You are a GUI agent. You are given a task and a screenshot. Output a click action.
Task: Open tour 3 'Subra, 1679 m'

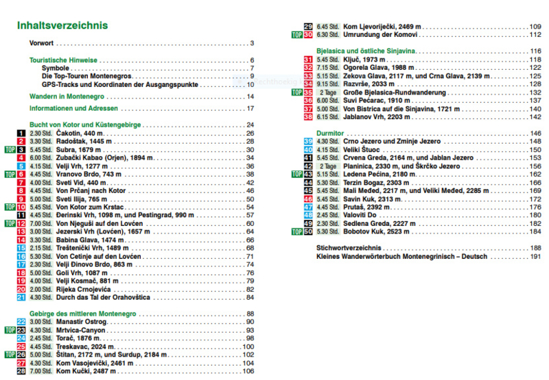click(78, 150)
